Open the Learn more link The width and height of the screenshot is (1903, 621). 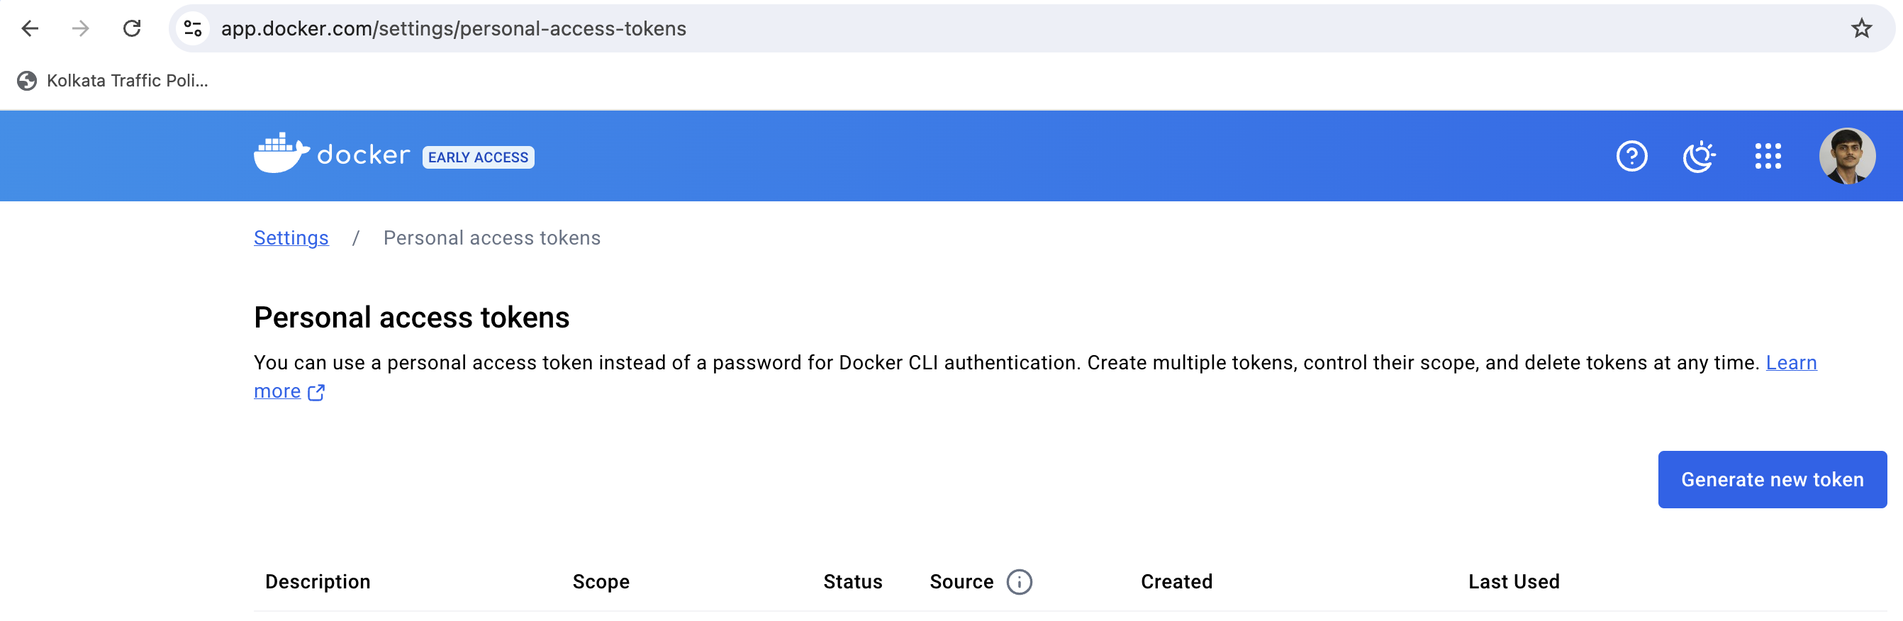click(1791, 362)
